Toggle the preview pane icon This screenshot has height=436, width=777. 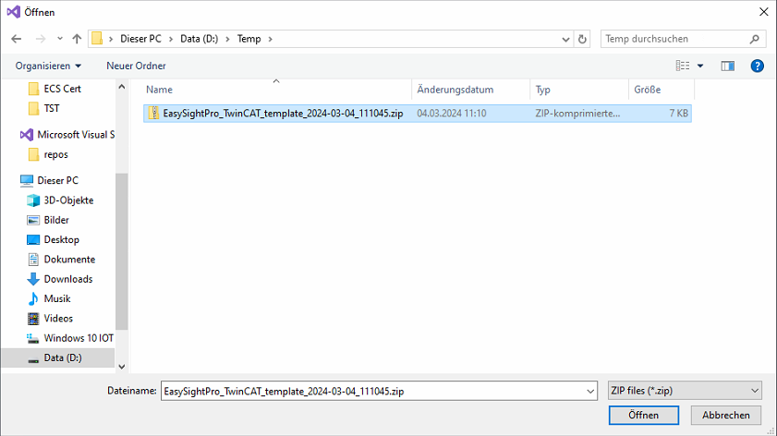[727, 66]
